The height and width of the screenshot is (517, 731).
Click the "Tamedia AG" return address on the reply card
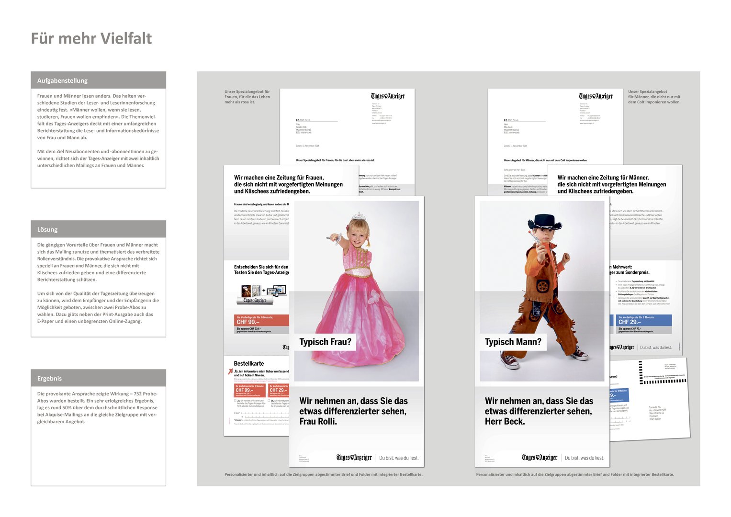click(x=658, y=413)
